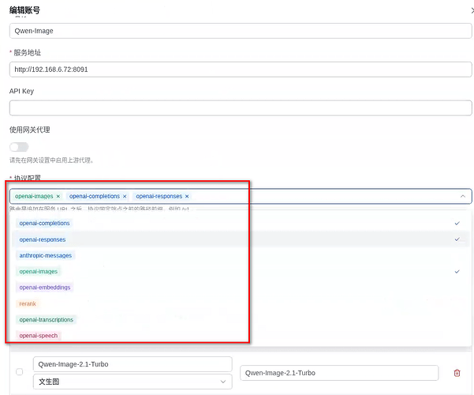Click the 编辑账号 dialog title
This screenshot has width=474, height=395.
point(24,10)
